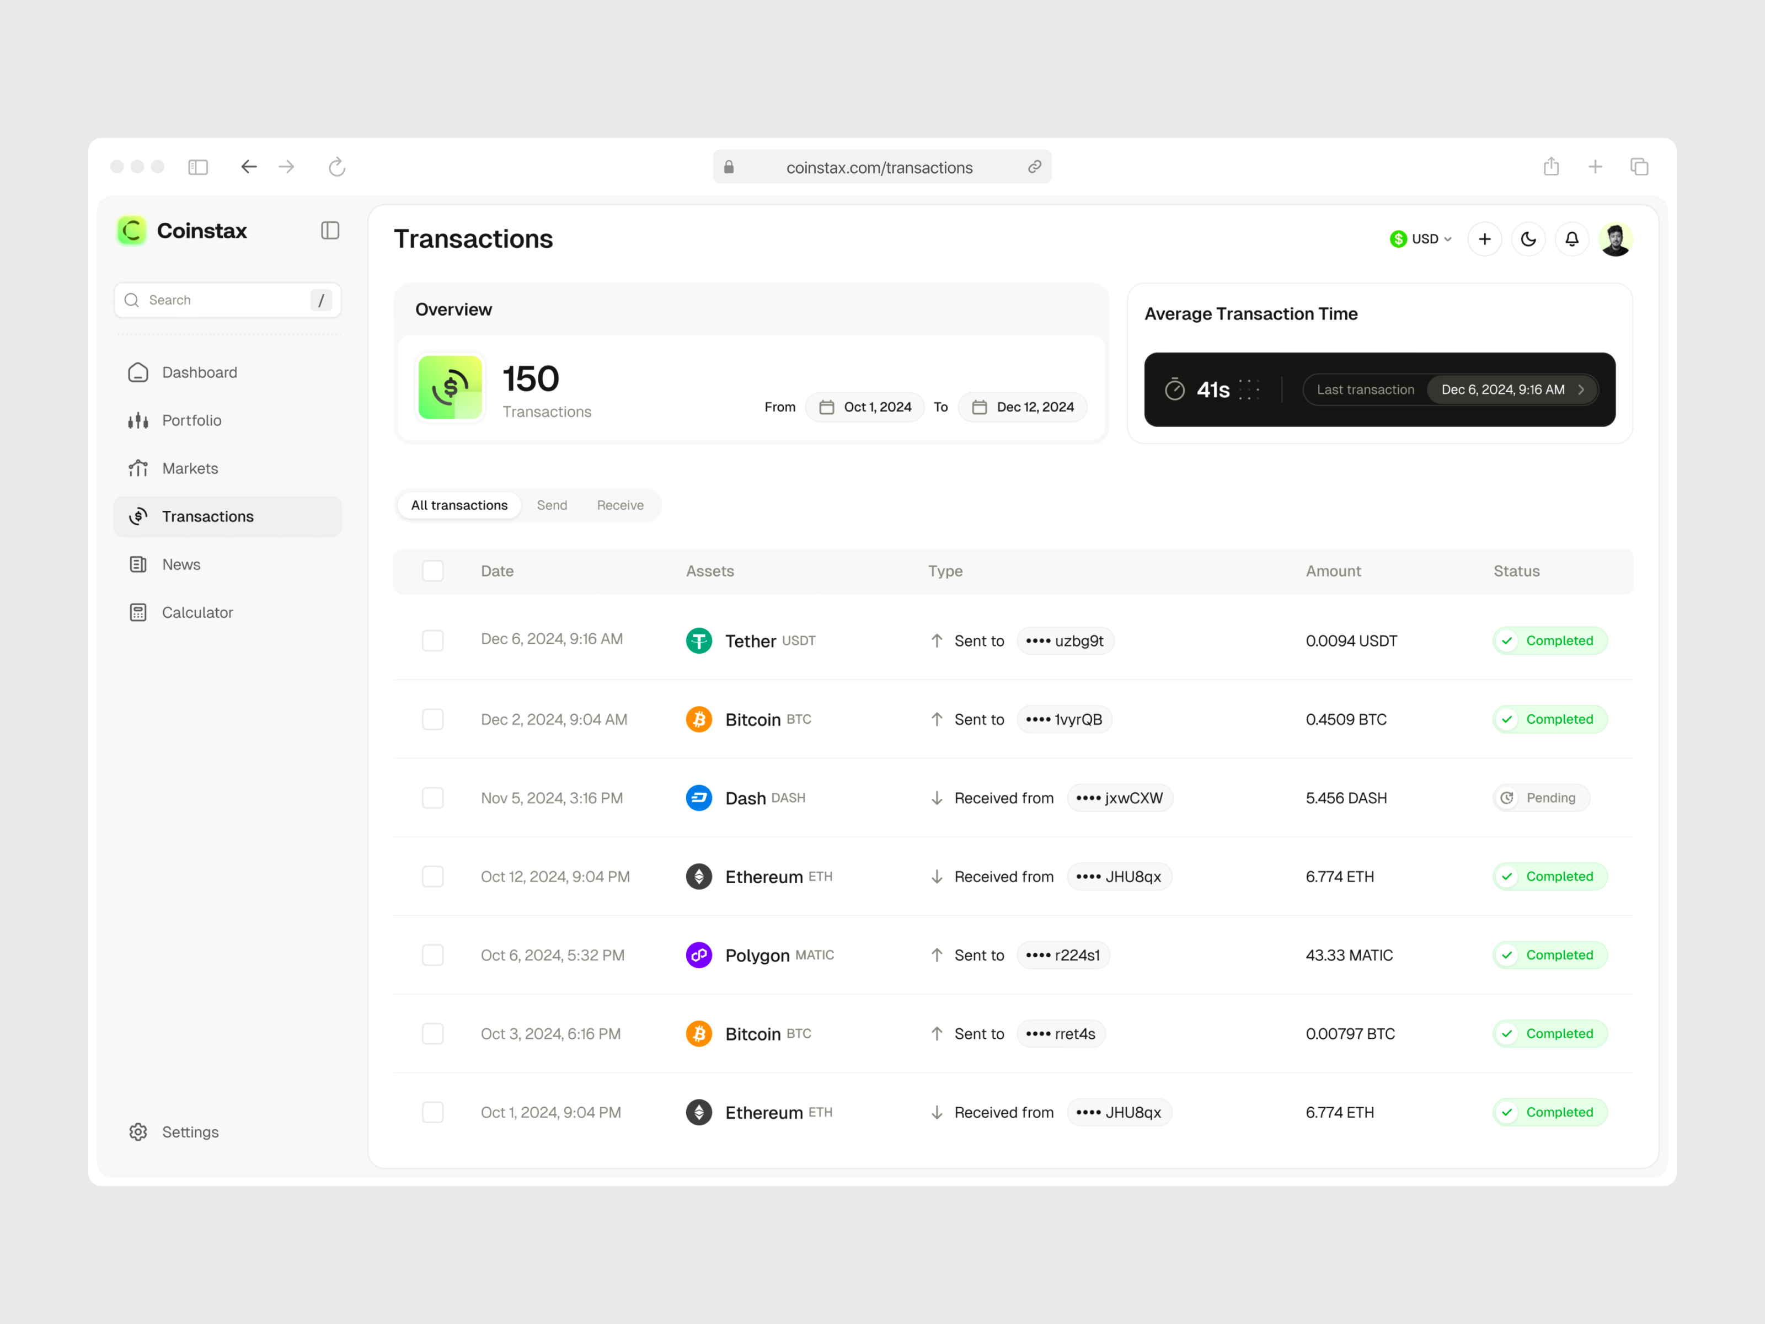The image size is (1765, 1324).
Task: Open the News section
Action: (181, 564)
